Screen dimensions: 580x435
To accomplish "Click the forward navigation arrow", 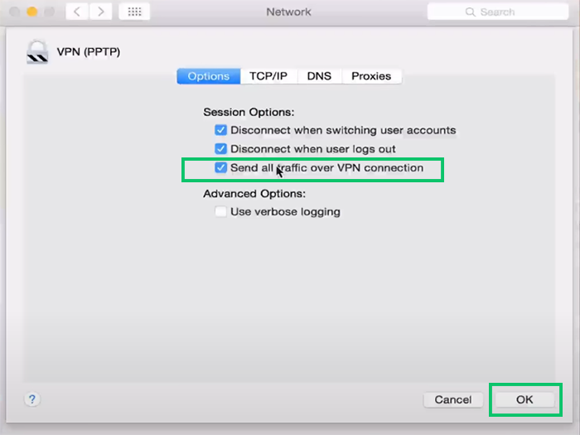I will 100,12.
